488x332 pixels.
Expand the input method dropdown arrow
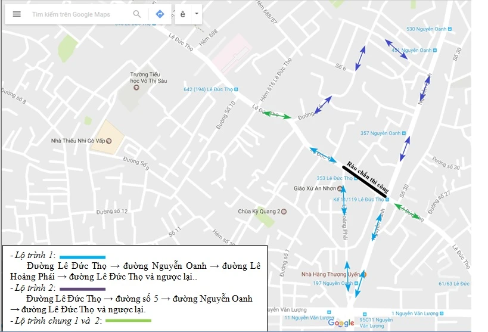196,14
